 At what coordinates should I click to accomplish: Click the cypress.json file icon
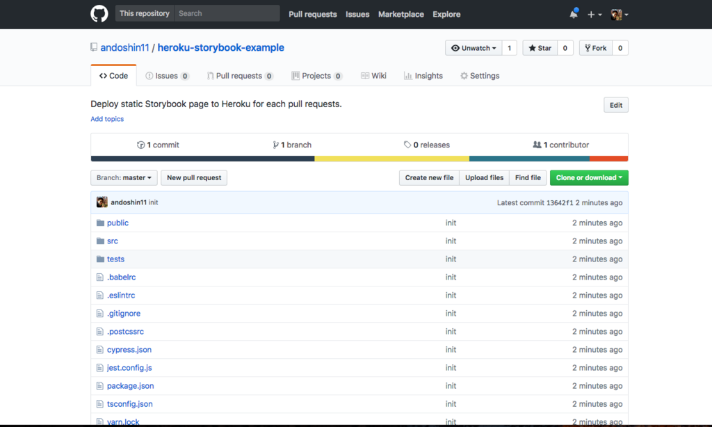[x=100, y=350]
